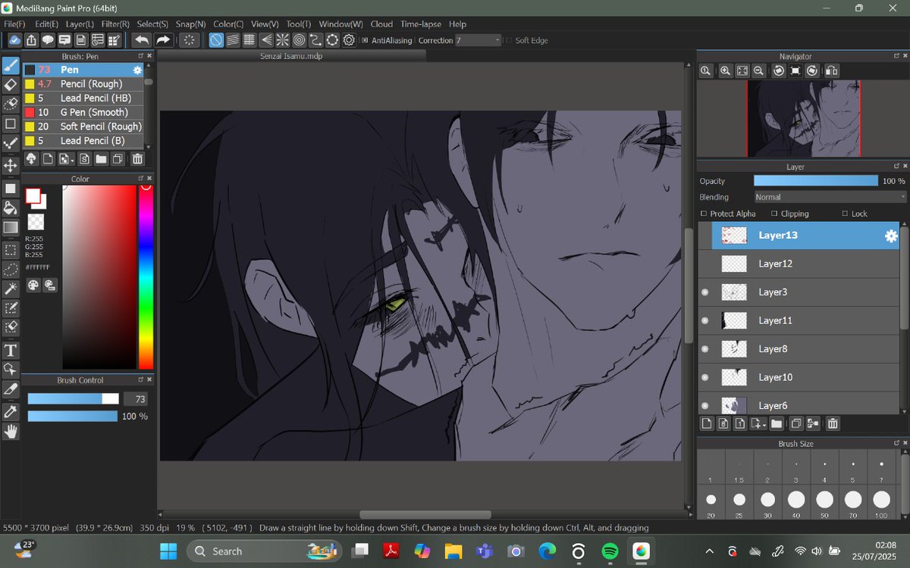
Task: Zoom in using Navigator magnifier plus
Action: coord(726,70)
